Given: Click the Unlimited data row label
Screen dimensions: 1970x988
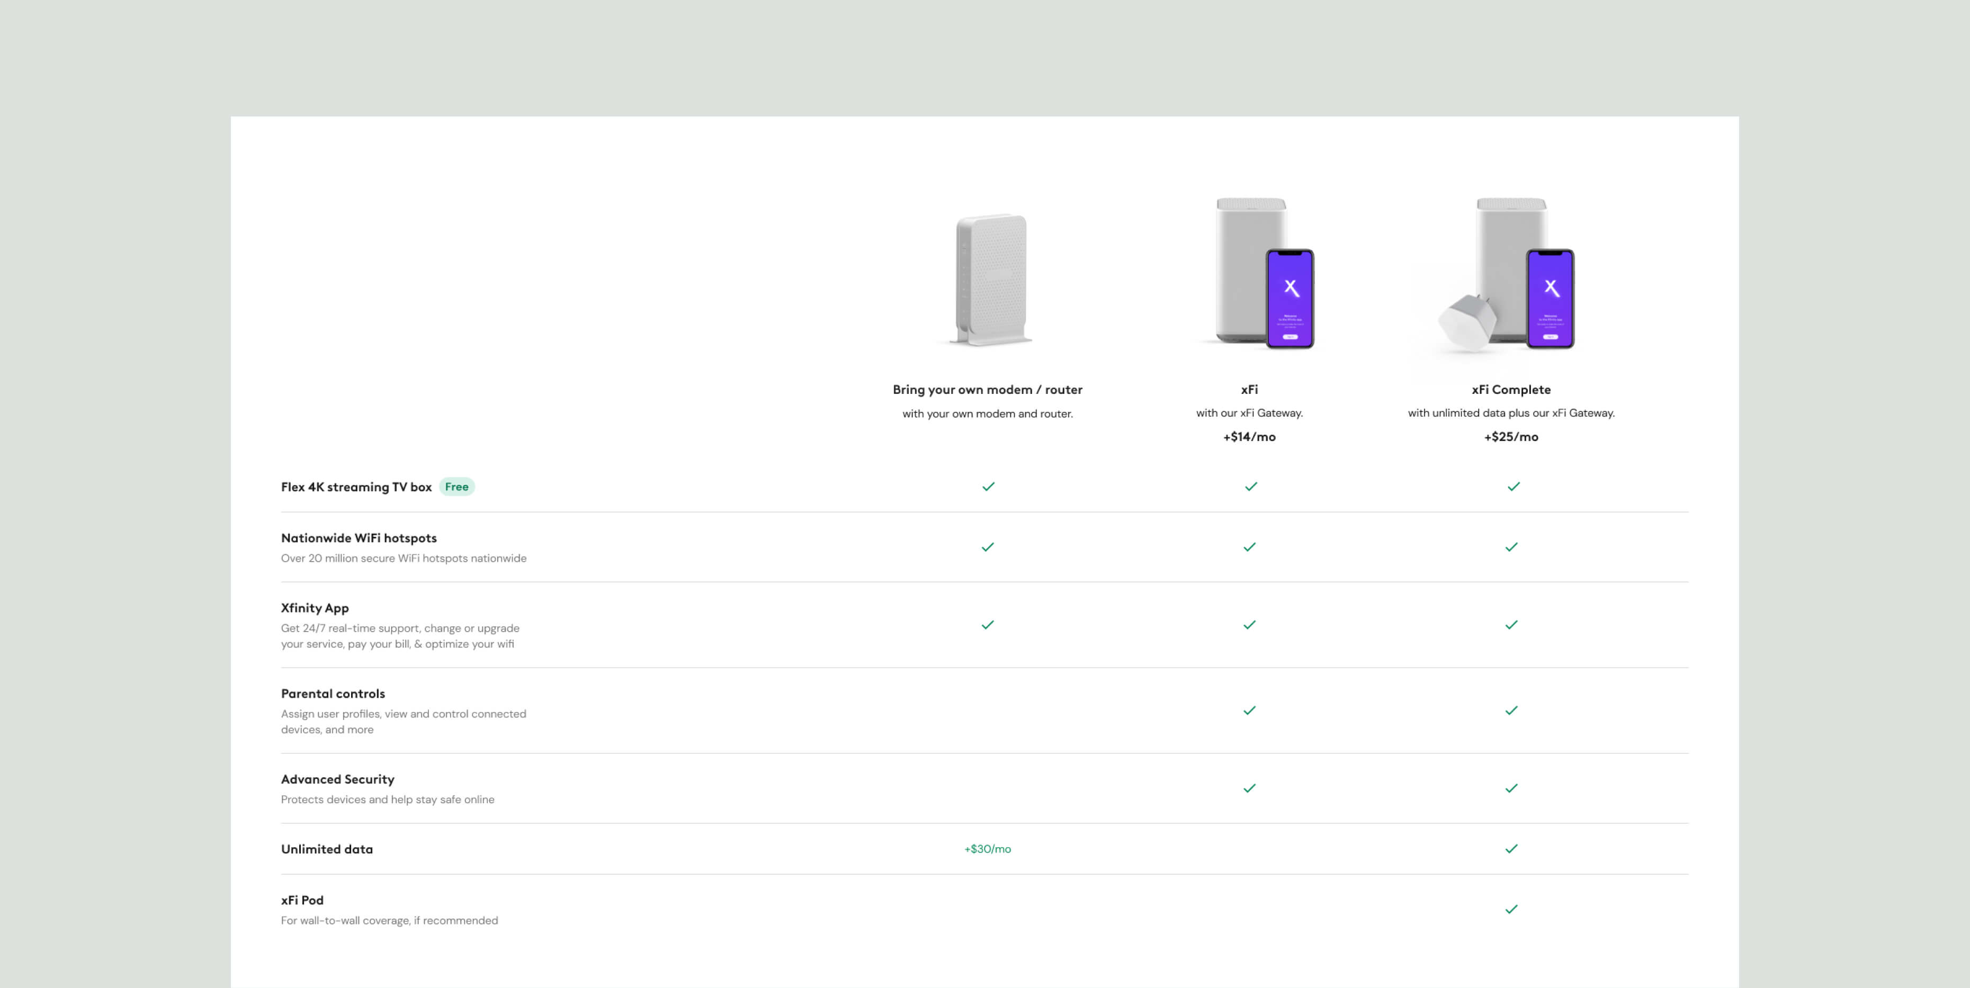Looking at the screenshot, I should [x=327, y=849].
